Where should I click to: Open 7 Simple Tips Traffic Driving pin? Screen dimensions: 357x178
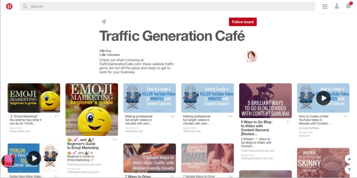pos(208,158)
